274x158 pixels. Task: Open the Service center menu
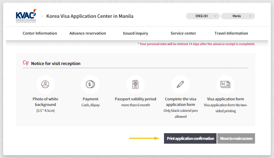183,33
